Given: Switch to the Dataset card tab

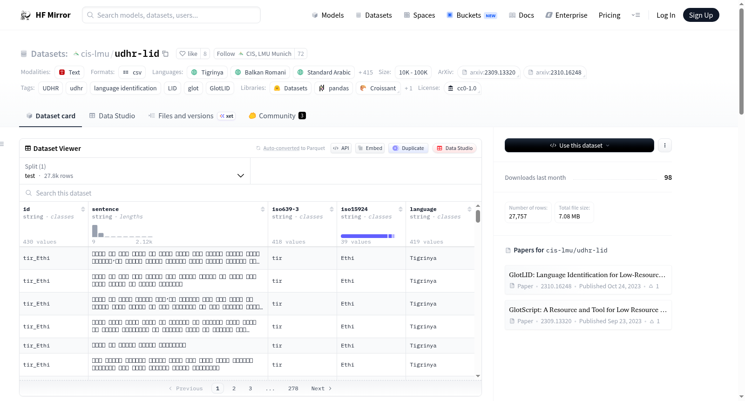Looking at the screenshot, I should click(51, 116).
